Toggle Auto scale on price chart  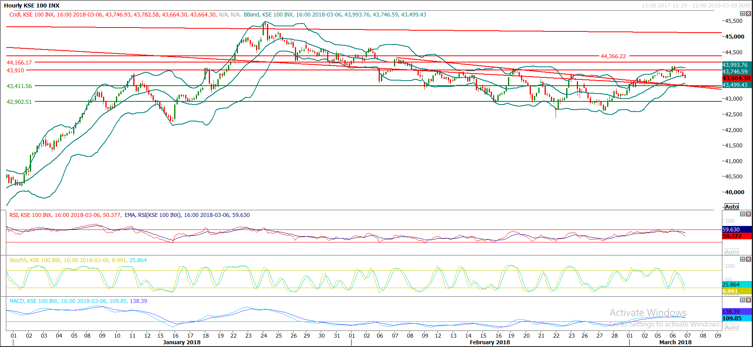731,207
